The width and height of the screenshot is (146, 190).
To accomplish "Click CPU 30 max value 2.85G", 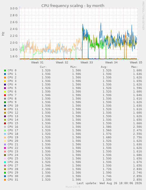I will 137,176.
